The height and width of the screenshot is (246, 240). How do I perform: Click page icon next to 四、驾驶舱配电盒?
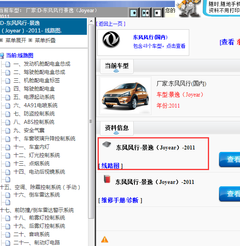[x=8, y=89]
